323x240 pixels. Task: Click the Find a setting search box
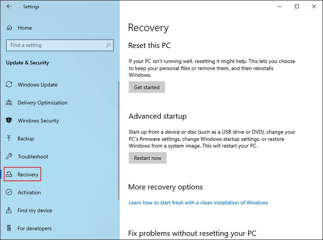(x=51, y=45)
